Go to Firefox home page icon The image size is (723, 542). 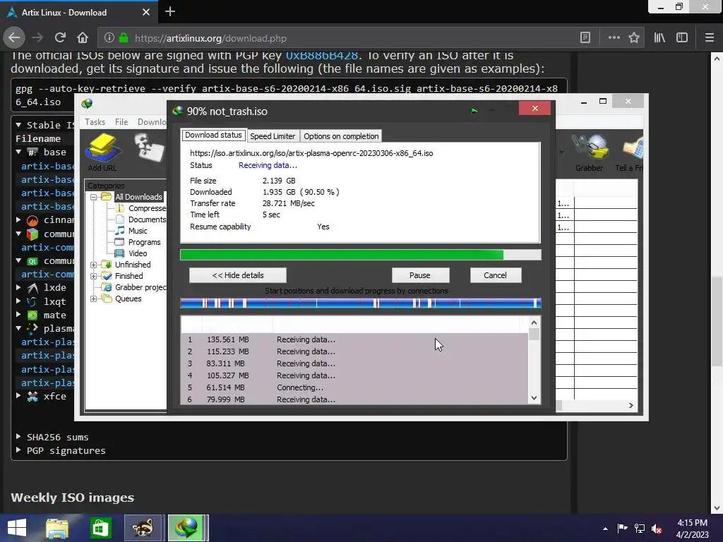(x=83, y=38)
